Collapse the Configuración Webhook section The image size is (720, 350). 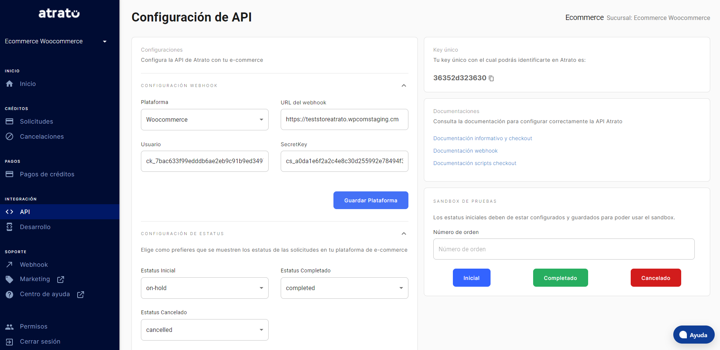point(404,86)
